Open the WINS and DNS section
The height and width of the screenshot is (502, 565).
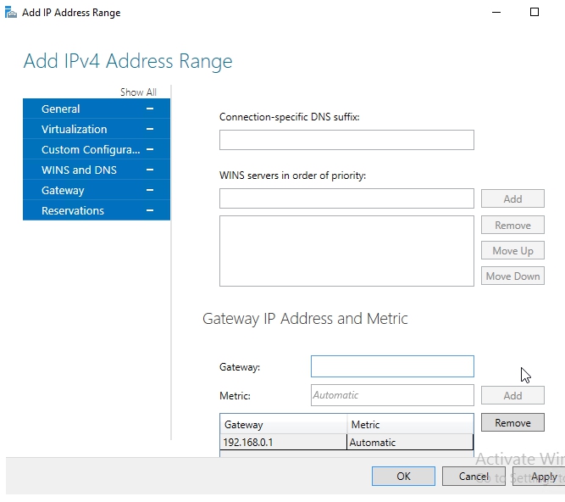[x=79, y=170]
